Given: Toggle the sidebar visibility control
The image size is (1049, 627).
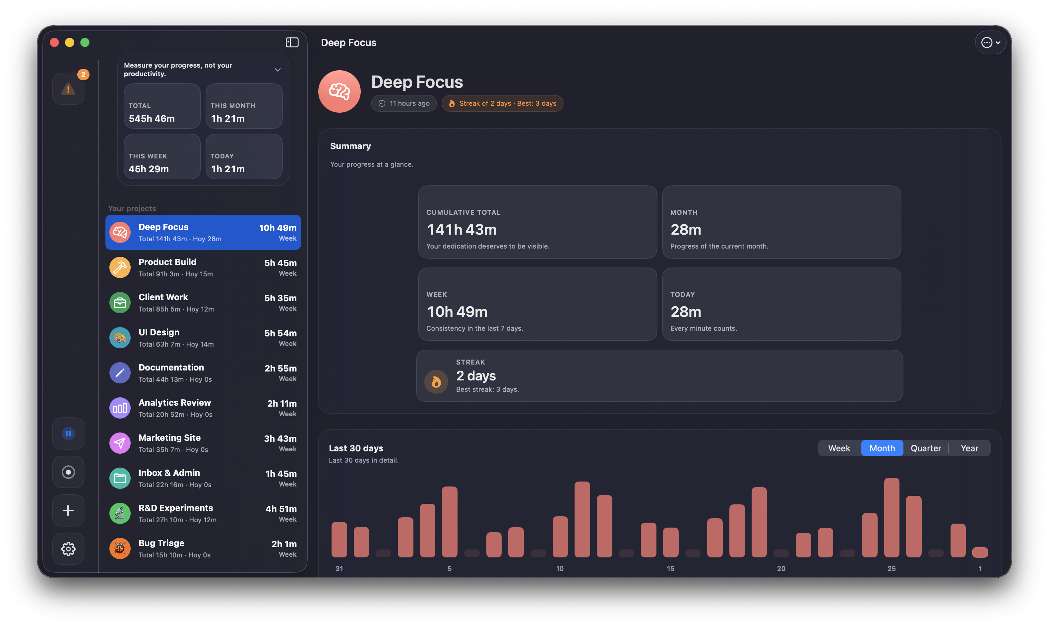Looking at the screenshot, I should pyautogui.click(x=292, y=42).
